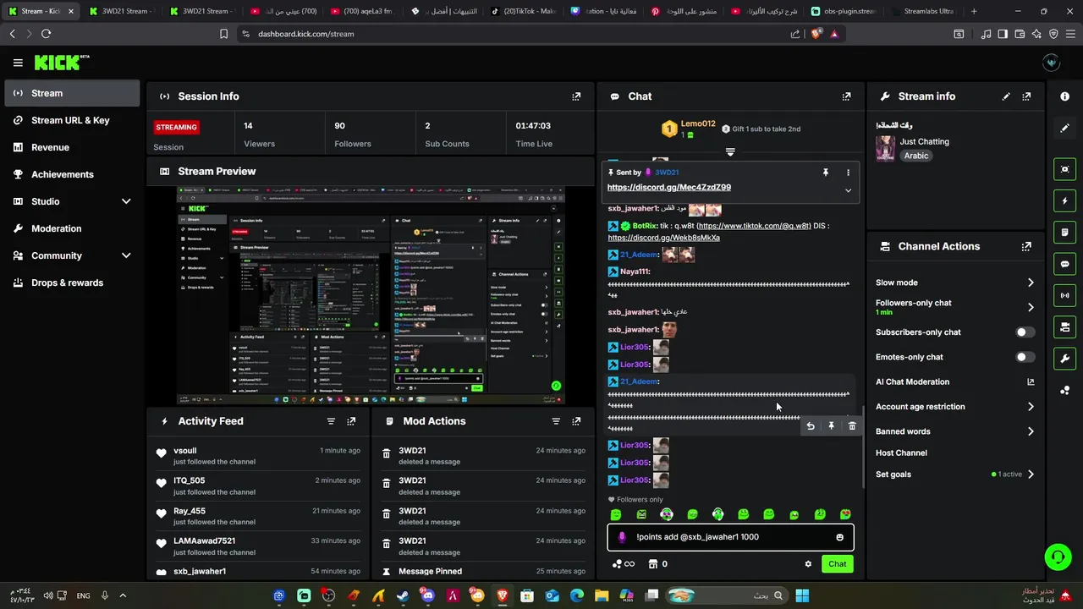Open the Slow mode options
1083x609 pixels.
pyautogui.click(x=955, y=283)
